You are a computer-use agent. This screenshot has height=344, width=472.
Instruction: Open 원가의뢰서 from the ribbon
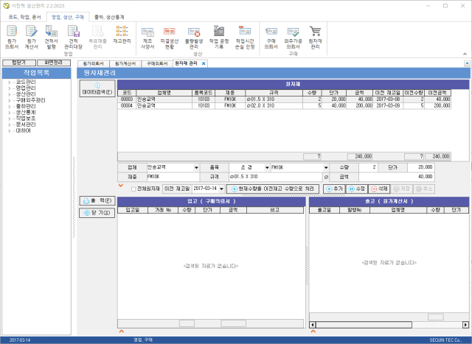click(x=11, y=36)
